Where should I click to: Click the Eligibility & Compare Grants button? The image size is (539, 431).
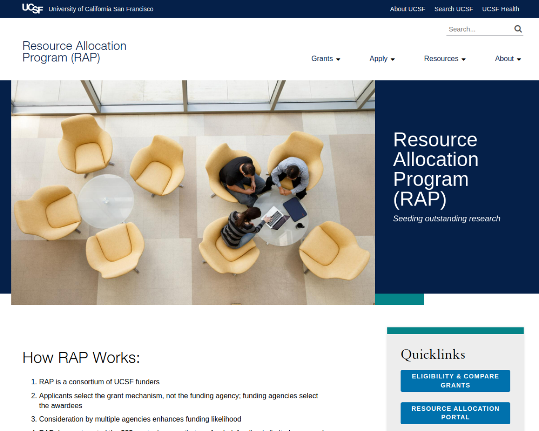(455, 381)
